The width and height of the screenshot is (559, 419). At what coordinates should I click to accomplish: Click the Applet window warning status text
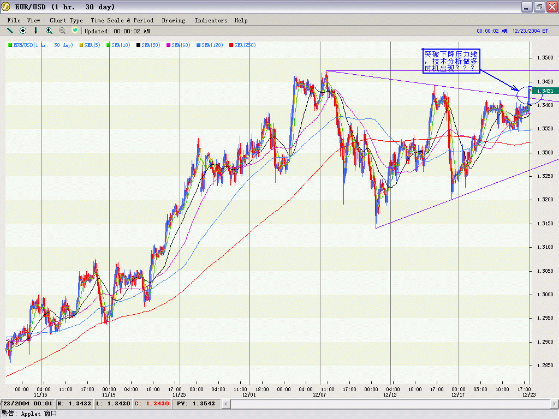(29, 414)
